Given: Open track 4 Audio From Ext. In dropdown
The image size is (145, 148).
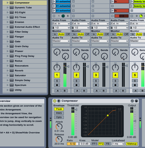Looking at the screenshot, I should tap(120, 23).
